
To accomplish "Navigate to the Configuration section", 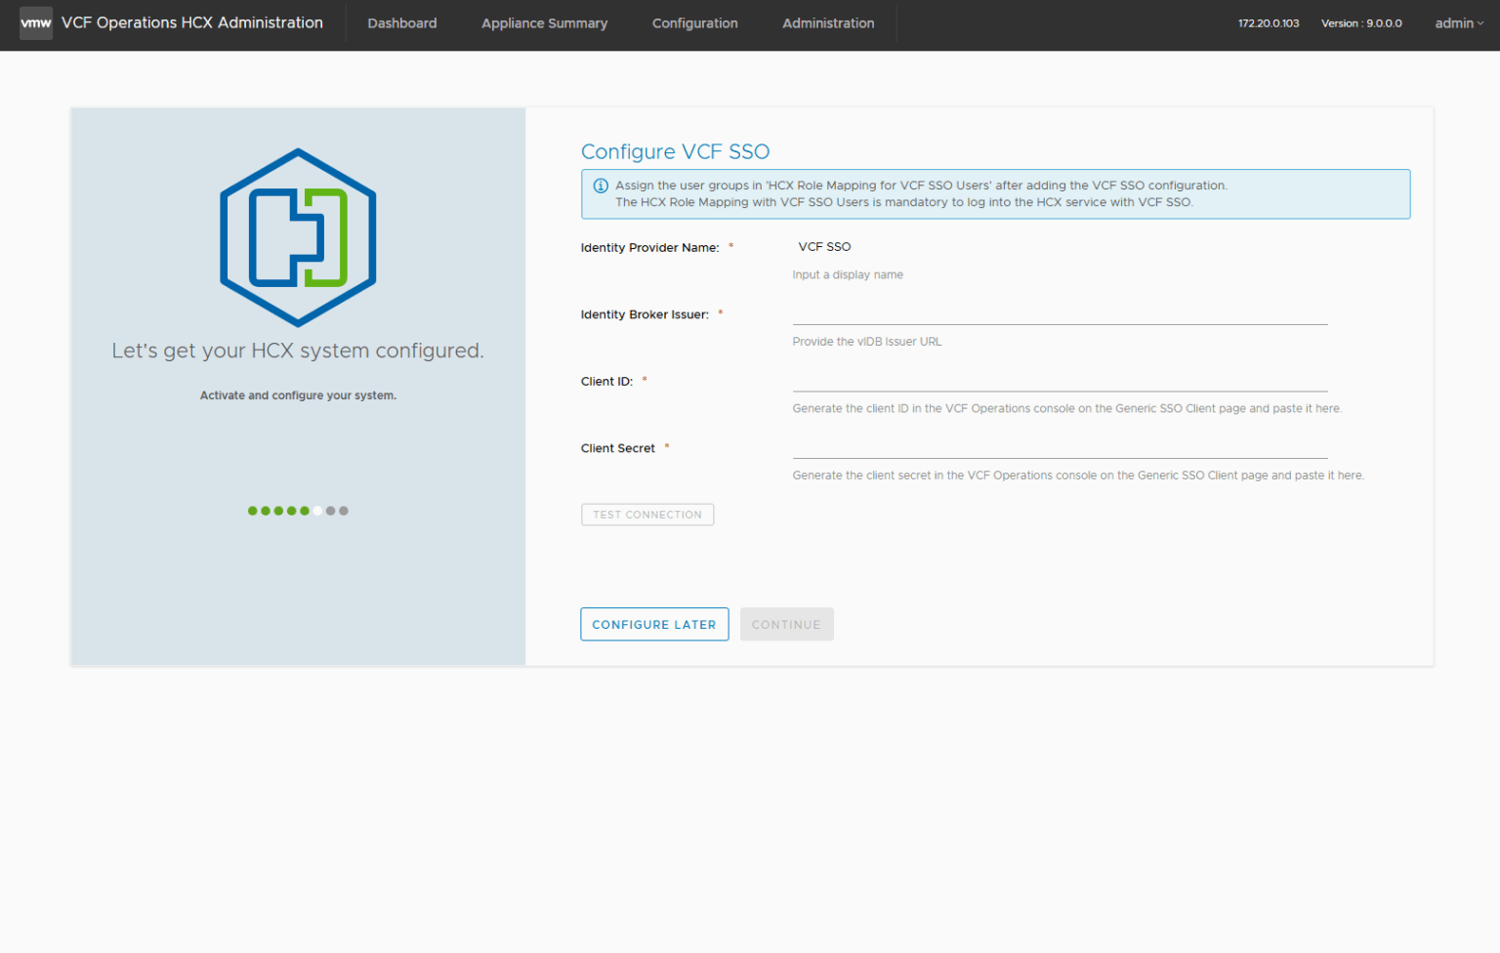I will coord(694,22).
